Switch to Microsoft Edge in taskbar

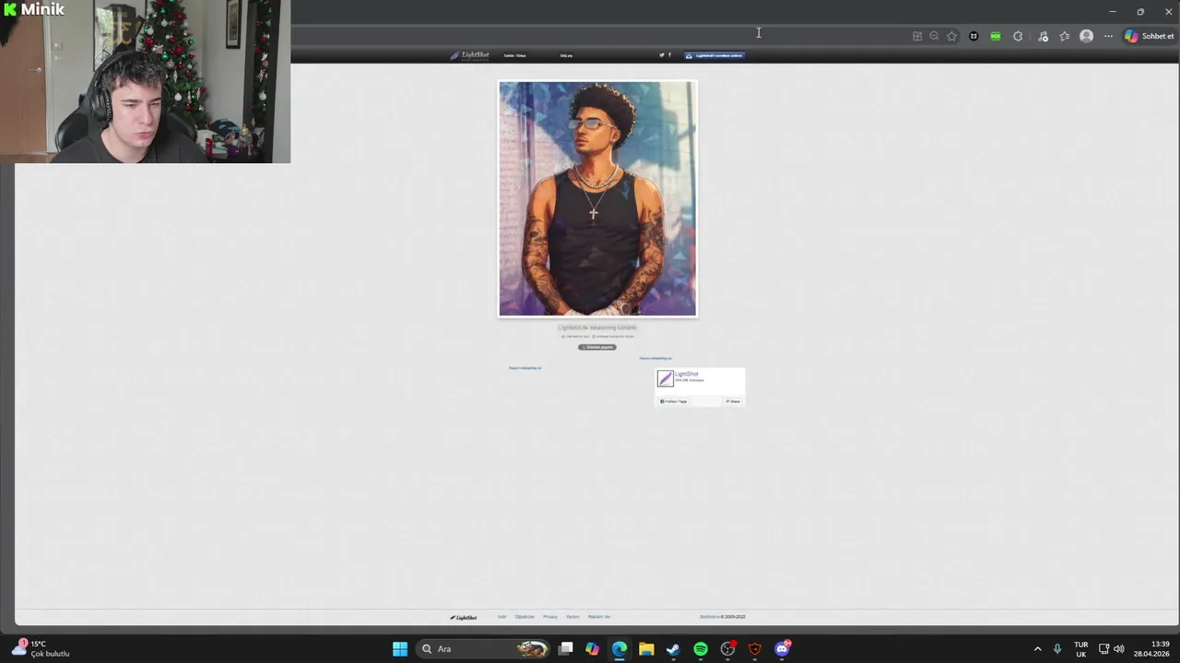click(x=619, y=649)
